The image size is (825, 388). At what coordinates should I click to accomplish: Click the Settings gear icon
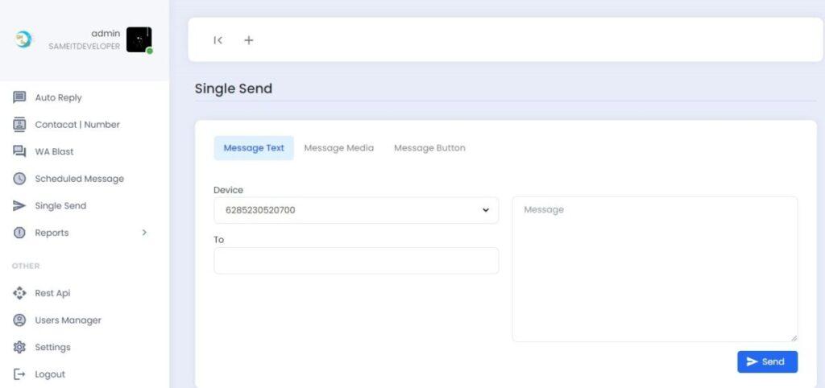point(20,347)
